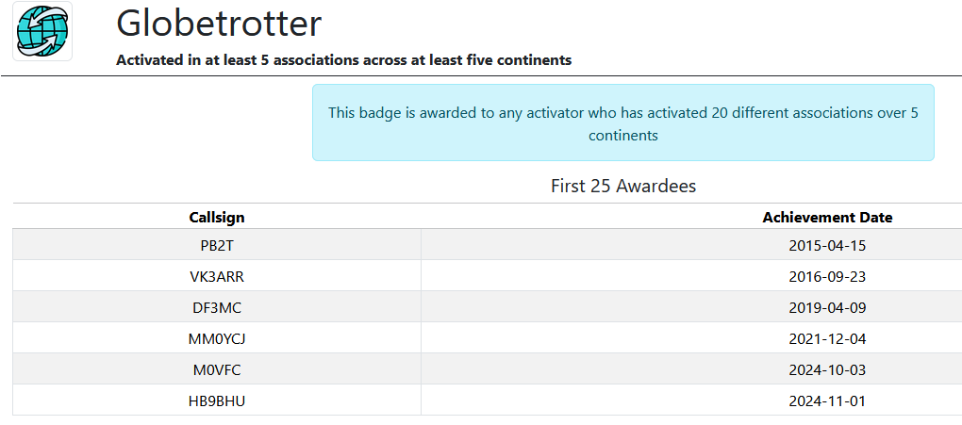
Task: Click the Achievement Date column header
Action: pyautogui.click(x=827, y=217)
